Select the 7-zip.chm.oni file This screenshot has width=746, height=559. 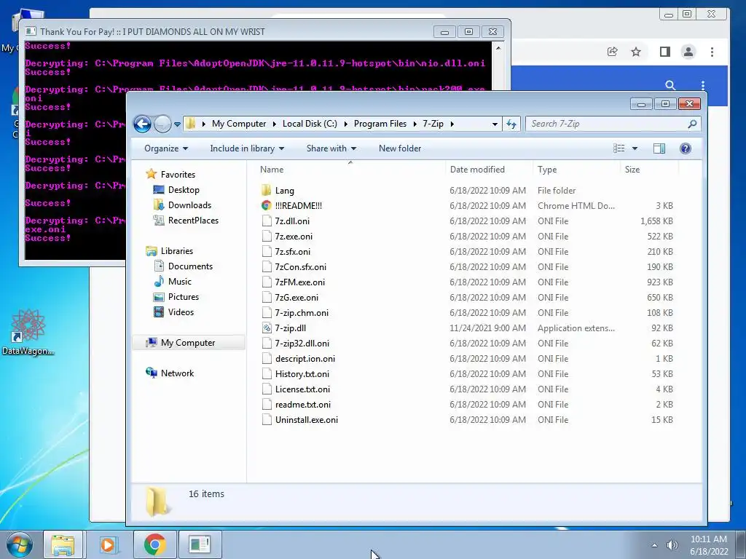(x=302, y=313)
